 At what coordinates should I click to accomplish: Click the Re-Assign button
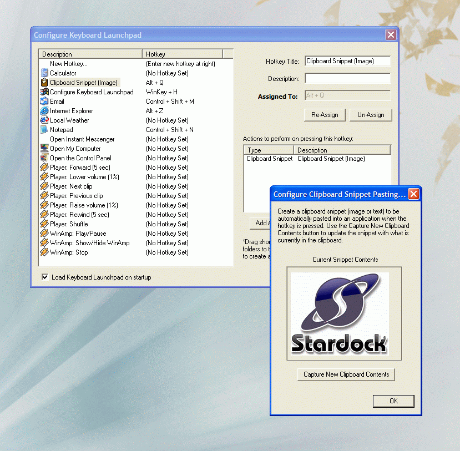pyautogui.click(x=325, y=115)
